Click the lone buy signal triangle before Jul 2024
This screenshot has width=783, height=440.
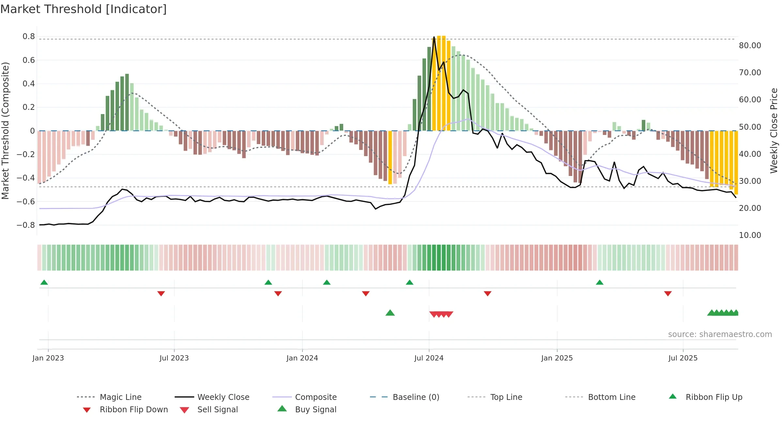tap(390, 313)
